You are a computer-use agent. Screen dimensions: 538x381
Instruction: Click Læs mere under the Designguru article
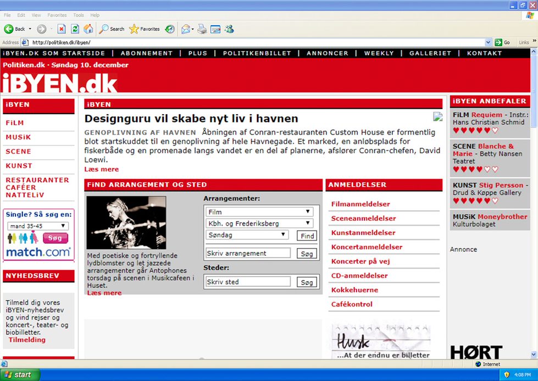pyautogui.click(x=102, y=169)
